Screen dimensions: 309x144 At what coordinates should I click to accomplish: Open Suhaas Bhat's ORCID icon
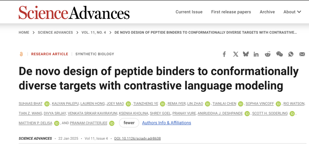point(47,104)
